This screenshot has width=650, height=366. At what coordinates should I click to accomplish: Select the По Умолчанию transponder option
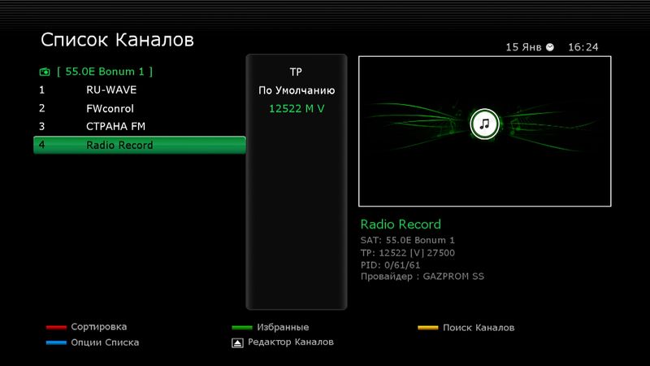(x=296, y=91)
